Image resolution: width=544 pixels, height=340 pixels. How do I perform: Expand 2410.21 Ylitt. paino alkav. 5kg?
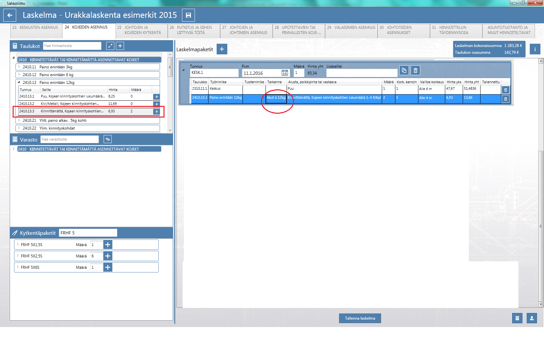point(19,120)
